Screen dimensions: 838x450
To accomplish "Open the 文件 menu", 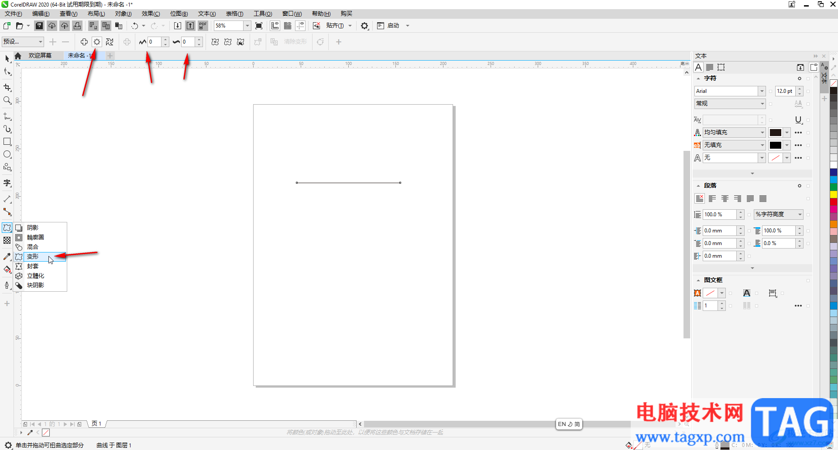I will click(13, 14).
